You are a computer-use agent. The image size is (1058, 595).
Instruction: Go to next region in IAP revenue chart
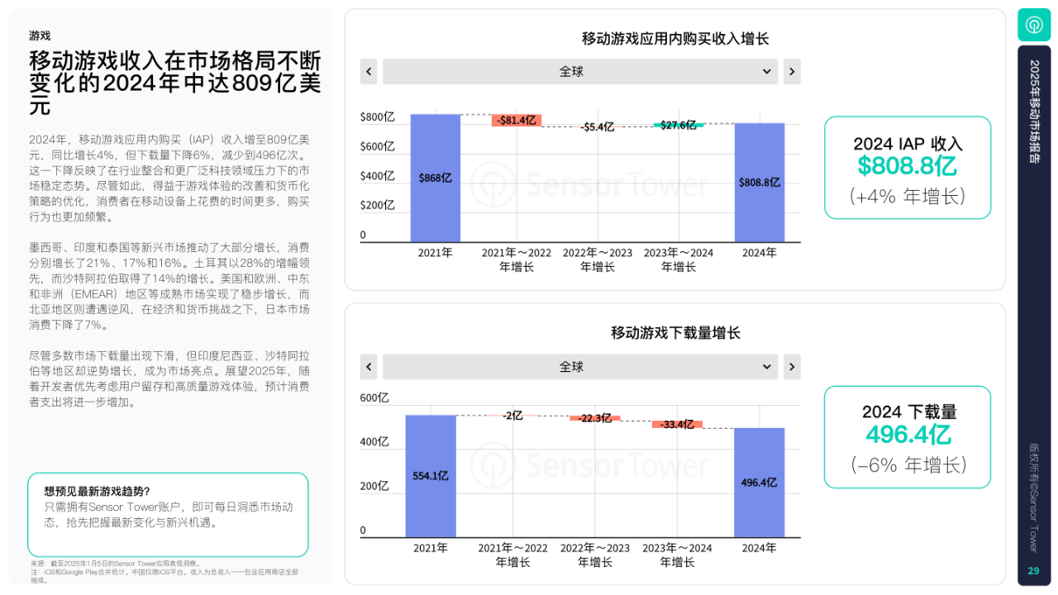click(792, 72)
